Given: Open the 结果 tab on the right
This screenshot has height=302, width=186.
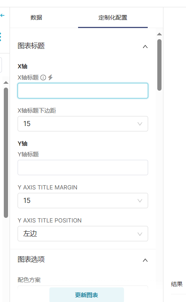Looking at the screenshot, I should 177,284.
